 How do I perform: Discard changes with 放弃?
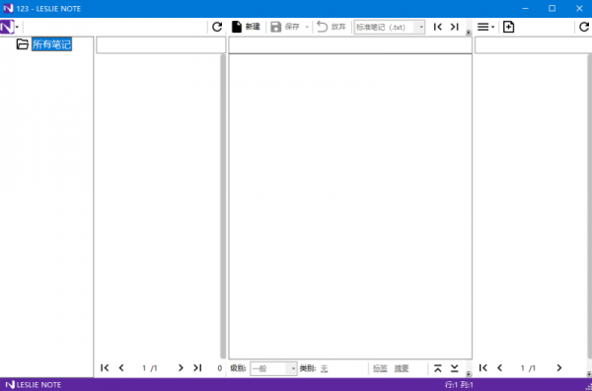332,27
